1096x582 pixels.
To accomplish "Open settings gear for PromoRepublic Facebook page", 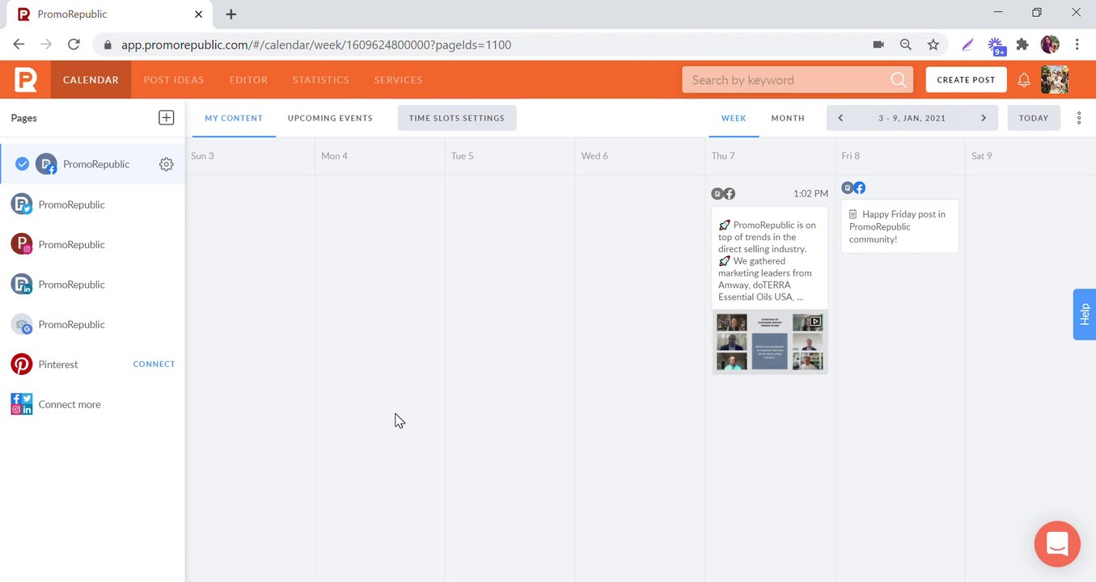I will pos(167,164).
